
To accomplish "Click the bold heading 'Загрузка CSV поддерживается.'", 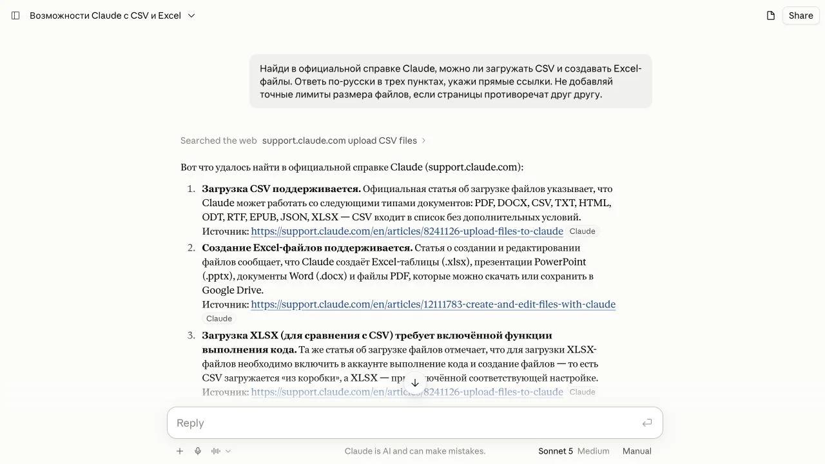I will (x=281, y=189).
